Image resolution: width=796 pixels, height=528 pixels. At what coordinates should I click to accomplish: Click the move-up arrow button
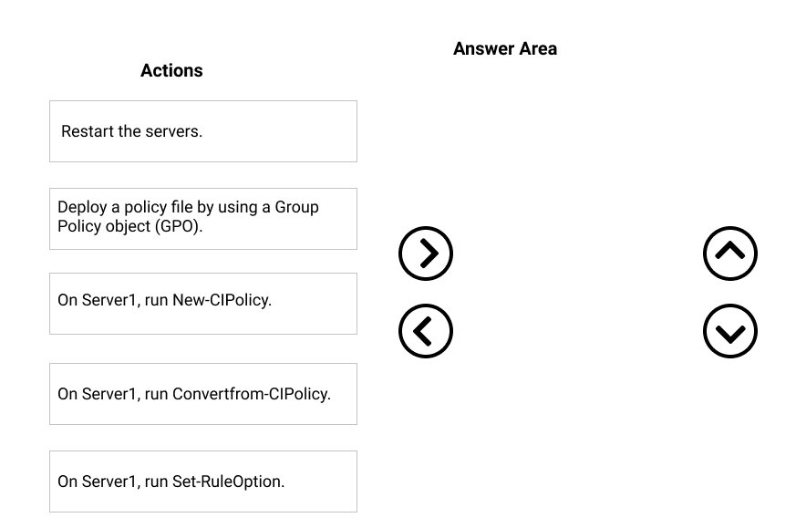point(730,254)
